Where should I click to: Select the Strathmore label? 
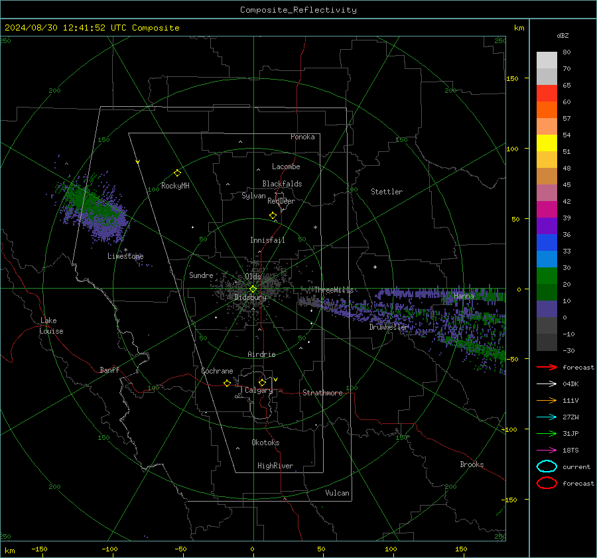(x=322, y=393)
